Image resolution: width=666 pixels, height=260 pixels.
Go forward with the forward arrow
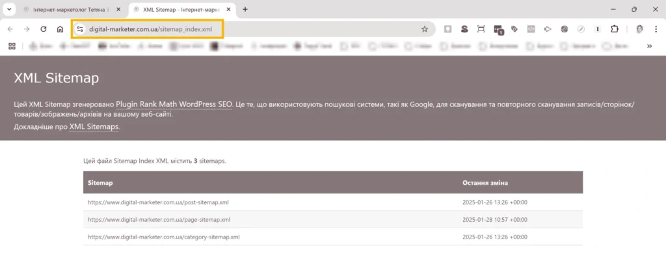(27, 29)
